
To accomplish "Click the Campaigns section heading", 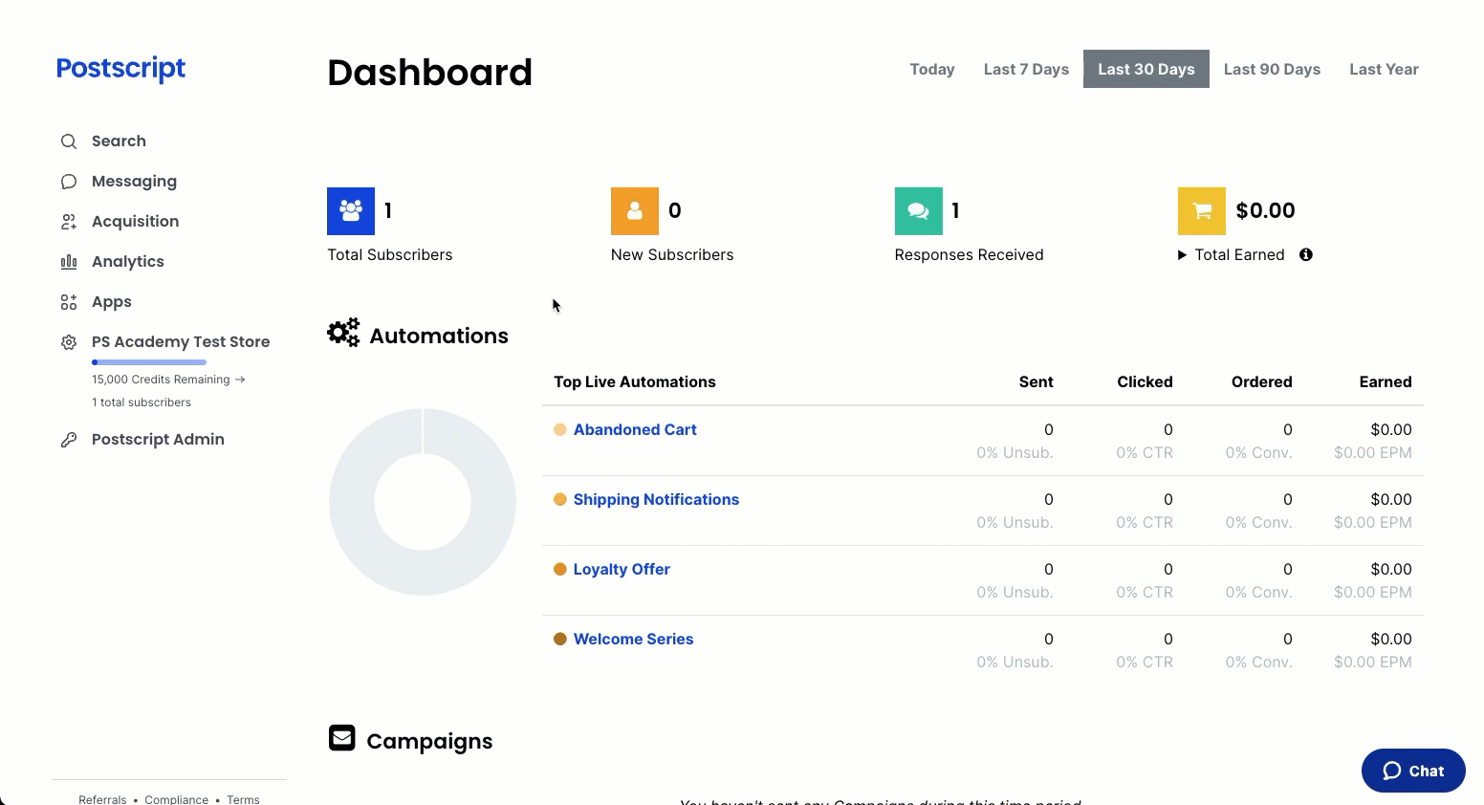I will [429, 741].
